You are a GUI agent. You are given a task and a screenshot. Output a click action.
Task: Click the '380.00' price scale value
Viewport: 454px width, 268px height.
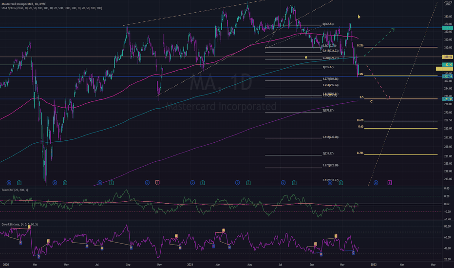click(448, 17)
